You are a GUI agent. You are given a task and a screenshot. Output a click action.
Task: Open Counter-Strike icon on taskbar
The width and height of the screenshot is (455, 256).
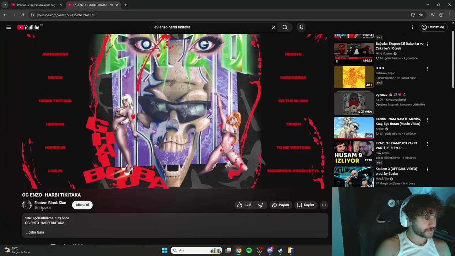click(x=290, y=250)
